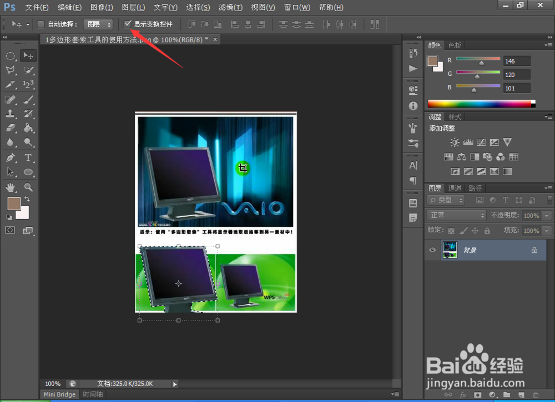Toggle lock all padlock
Screen dimensions: 555x402
(487, 231)
